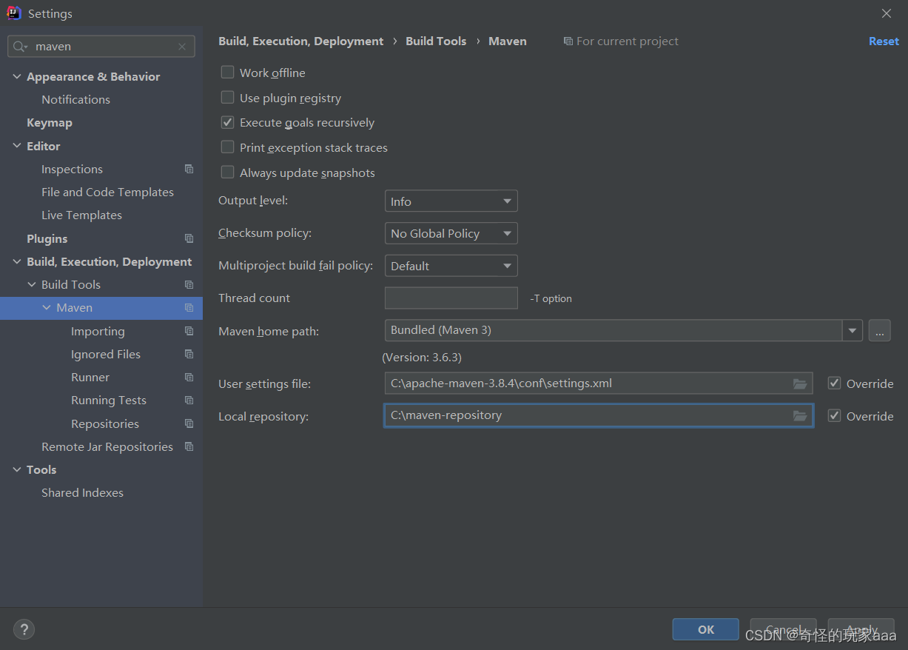
Task: Click into the Thread count field
Action: click(x=451, y=298)
